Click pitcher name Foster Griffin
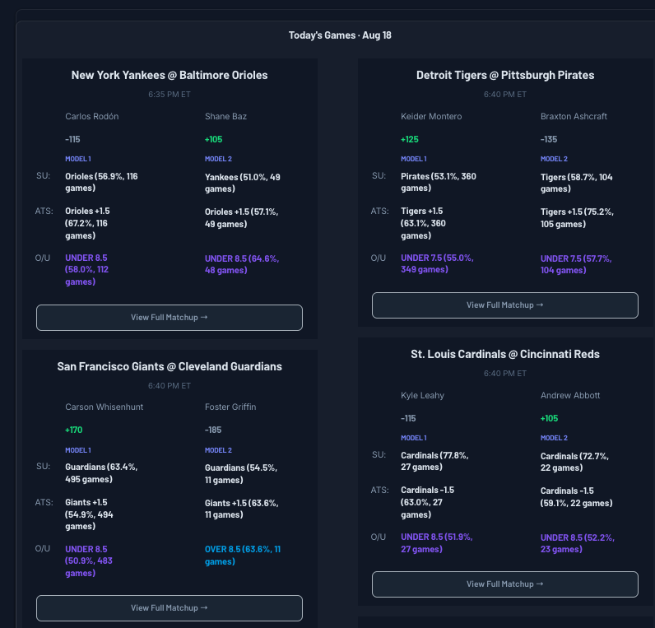Viewport: 655px width, 628px height. (230, 407)
